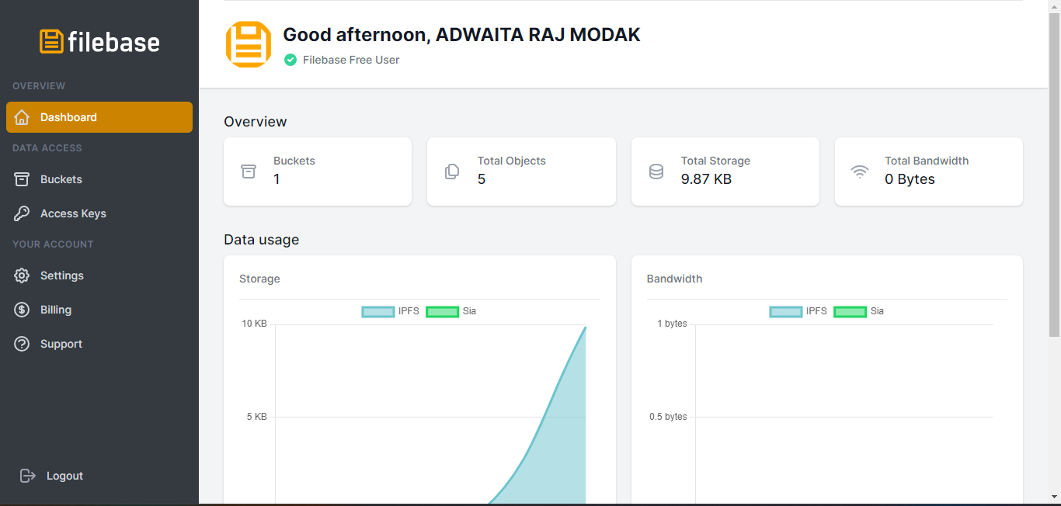Click the Buckets card box icon
Viewport: 1061px width, 506px height.
tap(249, 172)
